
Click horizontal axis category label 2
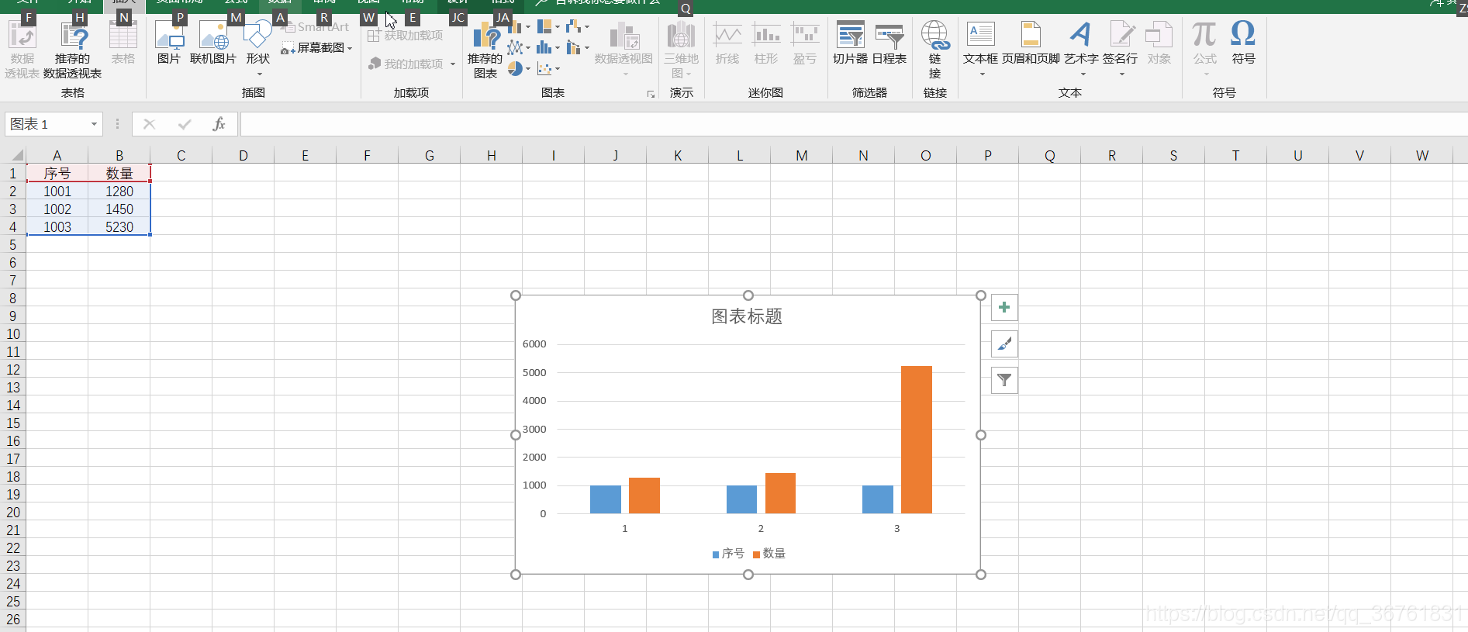(761, 529)
